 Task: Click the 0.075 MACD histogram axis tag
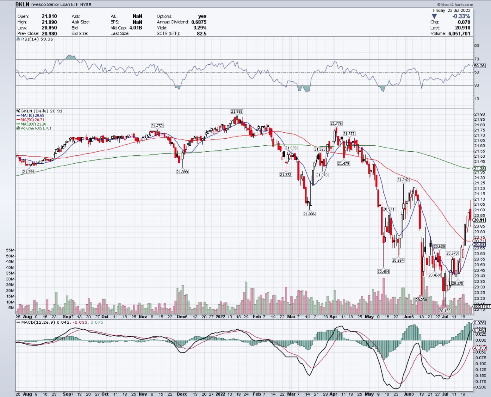(479, 323)
